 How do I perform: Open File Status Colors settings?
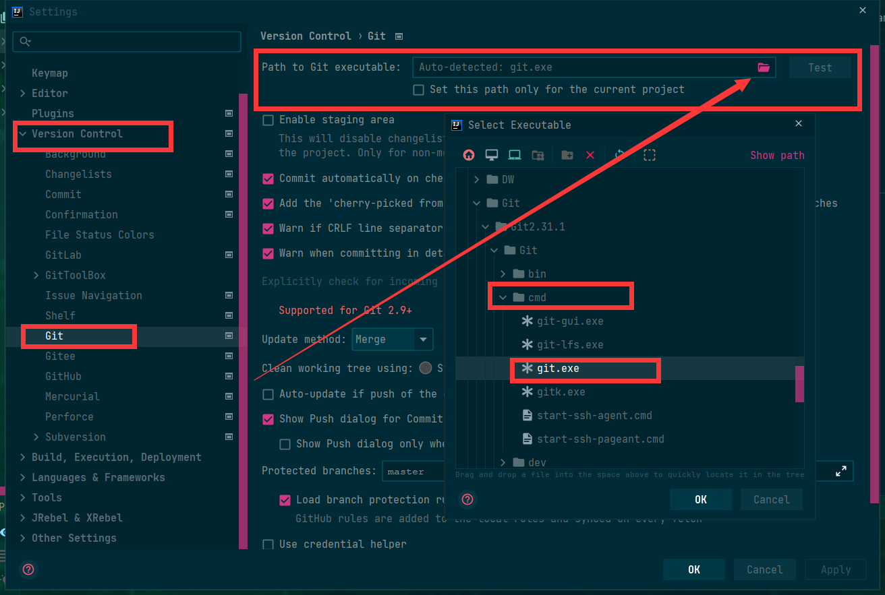[100, 235]
